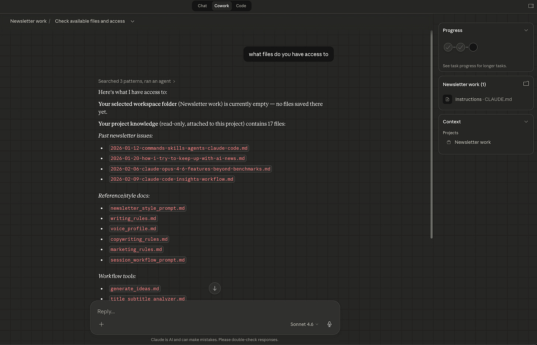Click 2026-02-09-claude-code-insights-workflow.md
This screenshot has height=345, width=537.
point(172,179)
